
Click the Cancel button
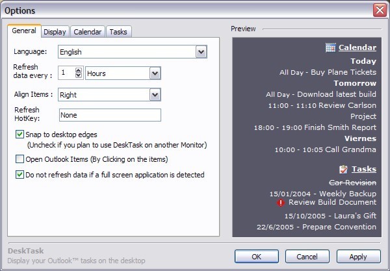click(307, 256)
